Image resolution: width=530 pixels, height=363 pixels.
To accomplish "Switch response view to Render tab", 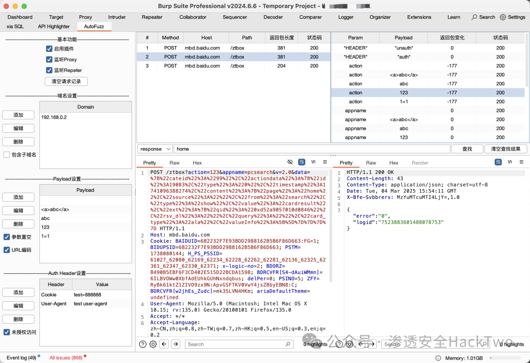I will coord(420,163).
